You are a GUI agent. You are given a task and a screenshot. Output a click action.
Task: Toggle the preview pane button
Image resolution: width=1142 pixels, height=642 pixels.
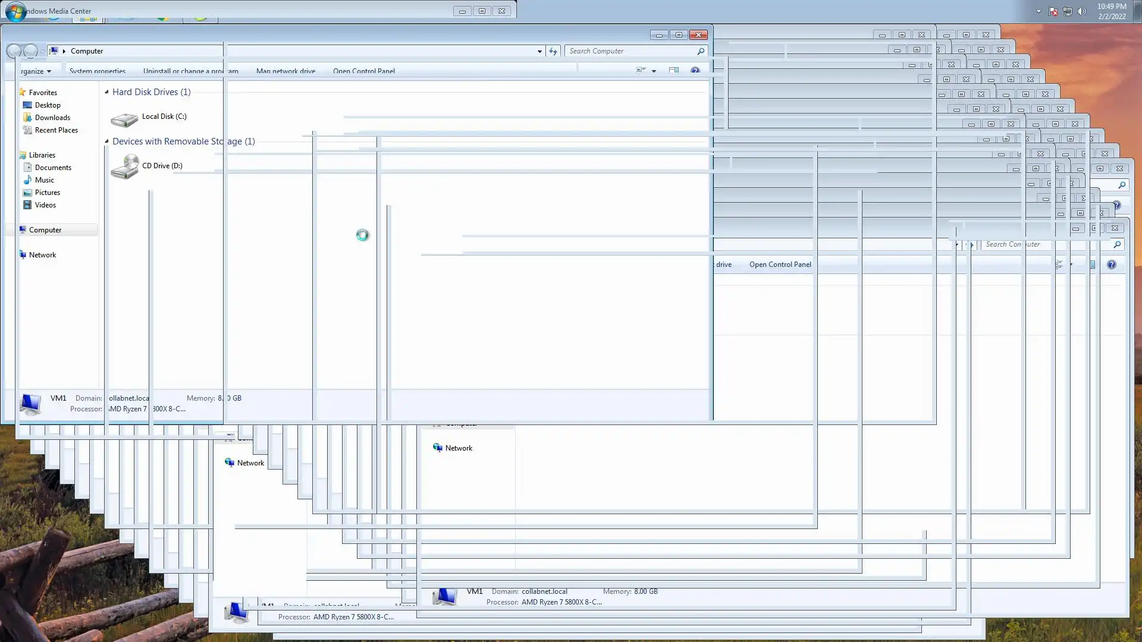(x=673, y=71)
